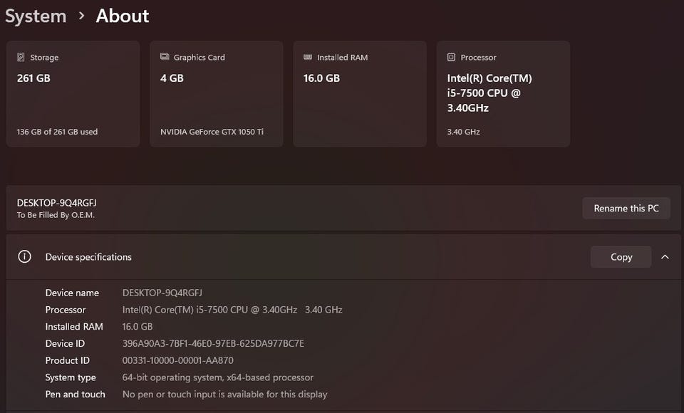Click the Graphics Card icon

click(x=165, y=58)
